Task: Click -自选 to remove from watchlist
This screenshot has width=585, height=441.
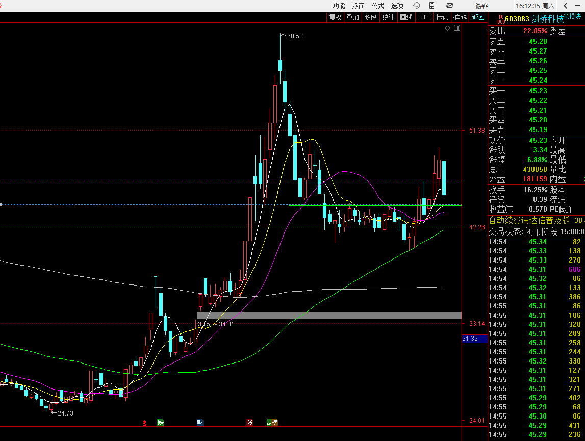Action: pos(460,17)
